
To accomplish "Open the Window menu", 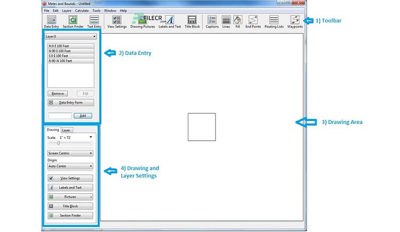I will pos(110,11).
